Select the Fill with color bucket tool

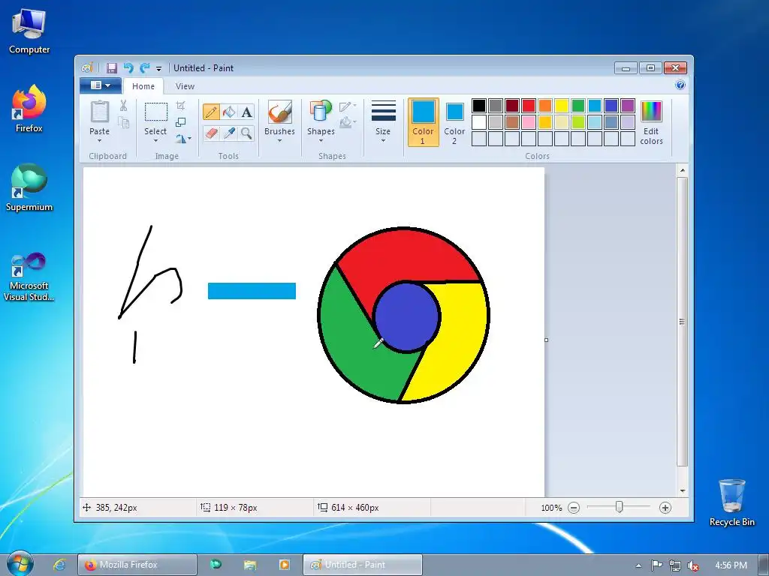[x=229, y=112]
